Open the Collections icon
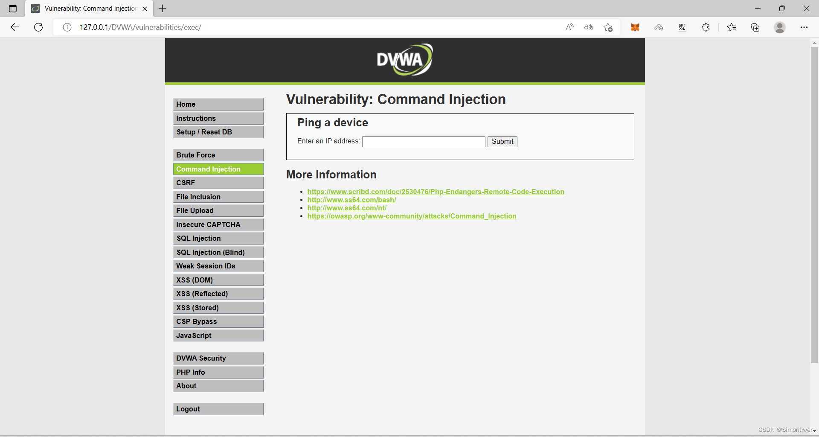 point(755,27)
